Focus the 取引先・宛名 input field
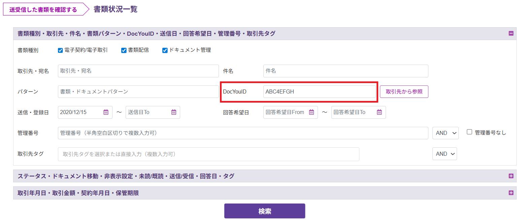Image resolution: width=520 pixels, height=220 pixels. [138, 71]
